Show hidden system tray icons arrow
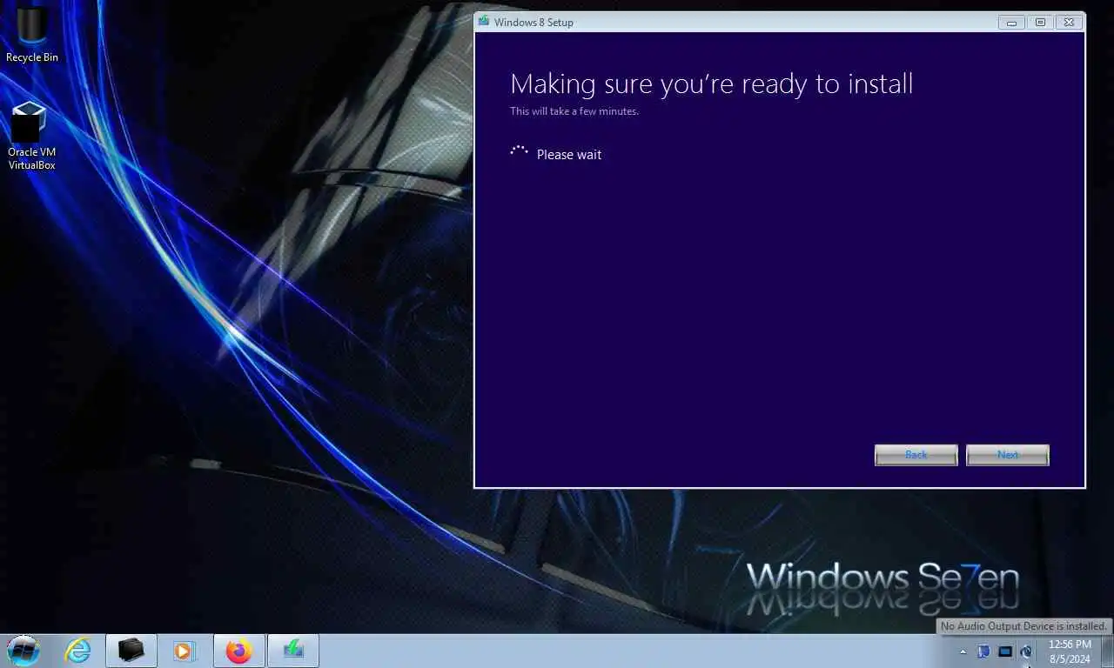Screen dimensions: 1114x668 tap(963, 651)
